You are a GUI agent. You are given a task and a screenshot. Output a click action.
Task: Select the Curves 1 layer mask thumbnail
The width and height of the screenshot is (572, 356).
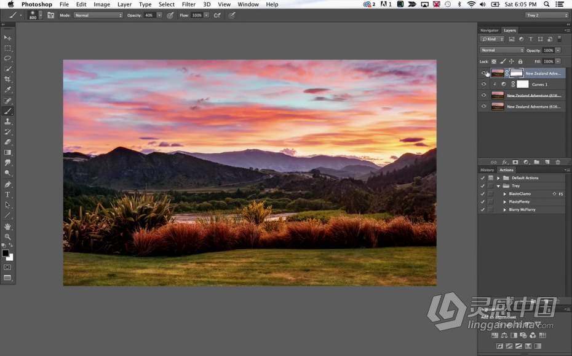coord(523,84)
